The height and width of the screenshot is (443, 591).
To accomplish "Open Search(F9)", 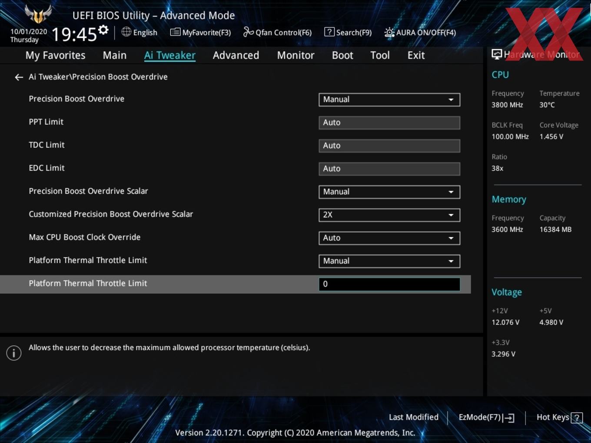I will 348,32.
